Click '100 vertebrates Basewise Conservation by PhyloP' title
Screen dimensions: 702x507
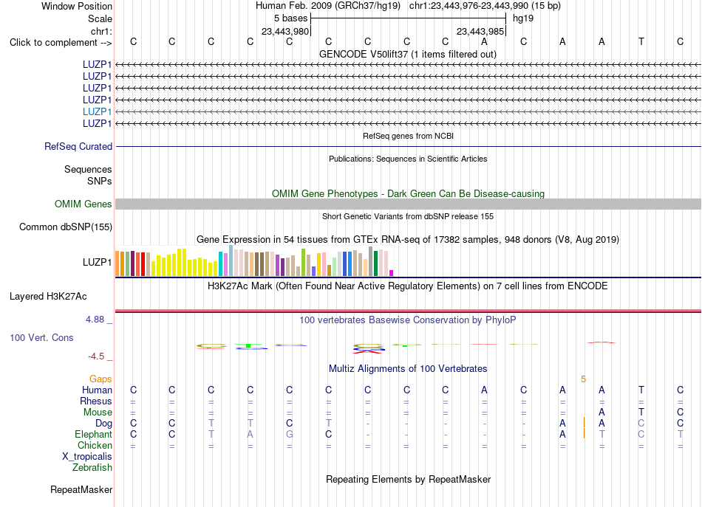(x=408, y=320)
